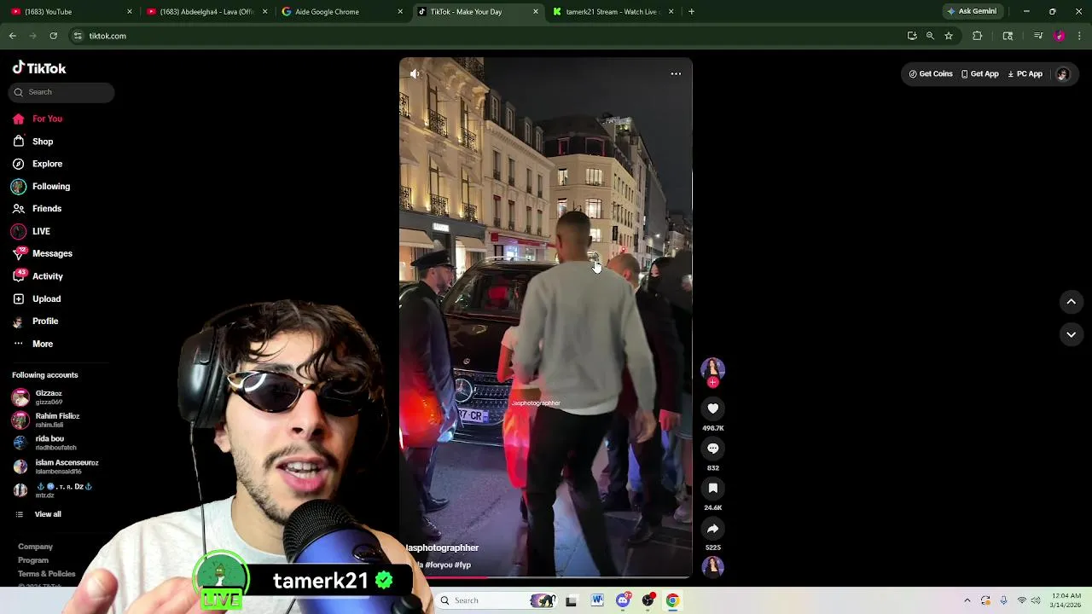Open the Chrome extensions puzzle icon
The height and width of the screenshot is (614, 1092).
point(977,36)
